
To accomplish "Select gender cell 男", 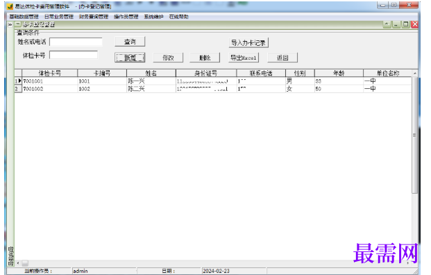I will [x=300, y=81].
